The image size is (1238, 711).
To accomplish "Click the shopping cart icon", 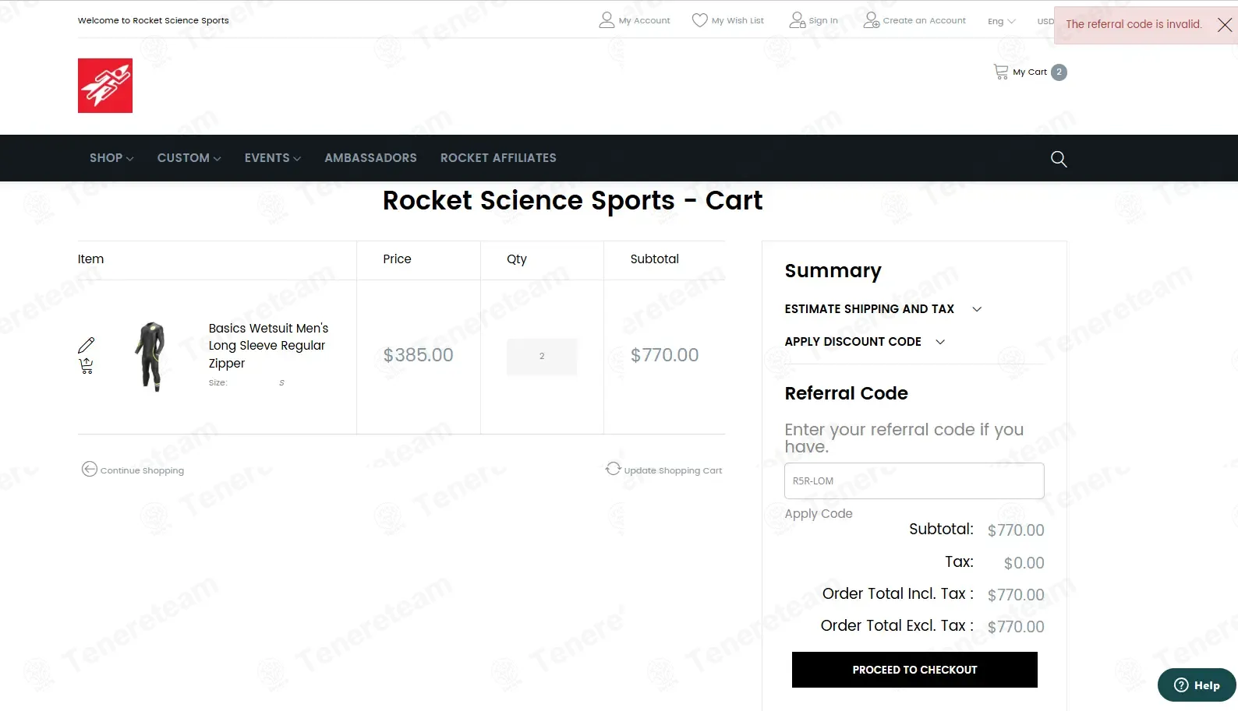I will pyautogui.click(x=1001, y=72).
